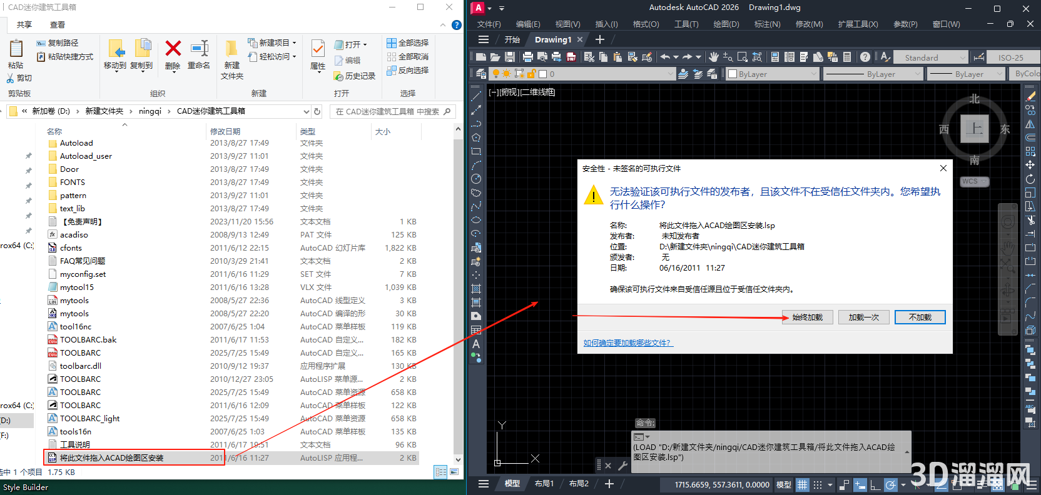Screen dimensions: 1041x495
Task: Open the ByLayer linetype dropdown
Action: point(918,74)
